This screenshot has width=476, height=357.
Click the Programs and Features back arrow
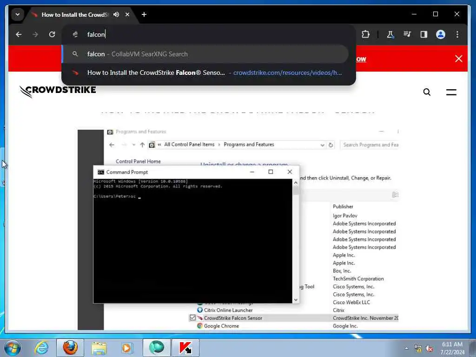click(112, 145)
